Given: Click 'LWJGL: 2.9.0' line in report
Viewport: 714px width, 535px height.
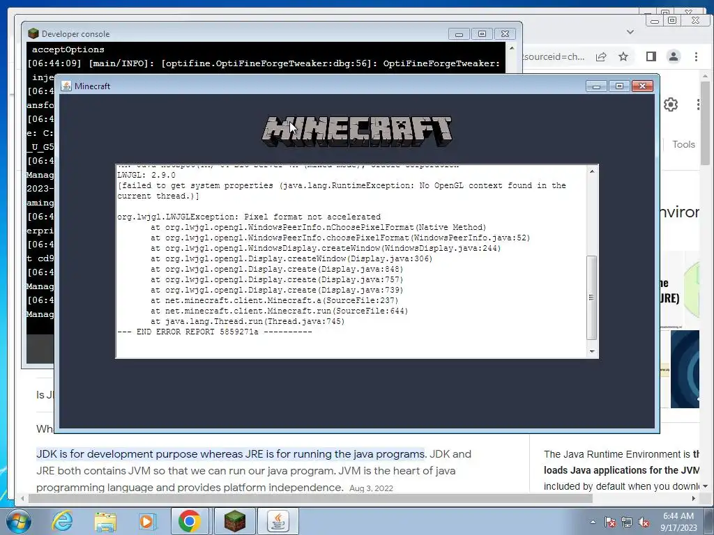Looking at the screenshot, I should 146,175.
